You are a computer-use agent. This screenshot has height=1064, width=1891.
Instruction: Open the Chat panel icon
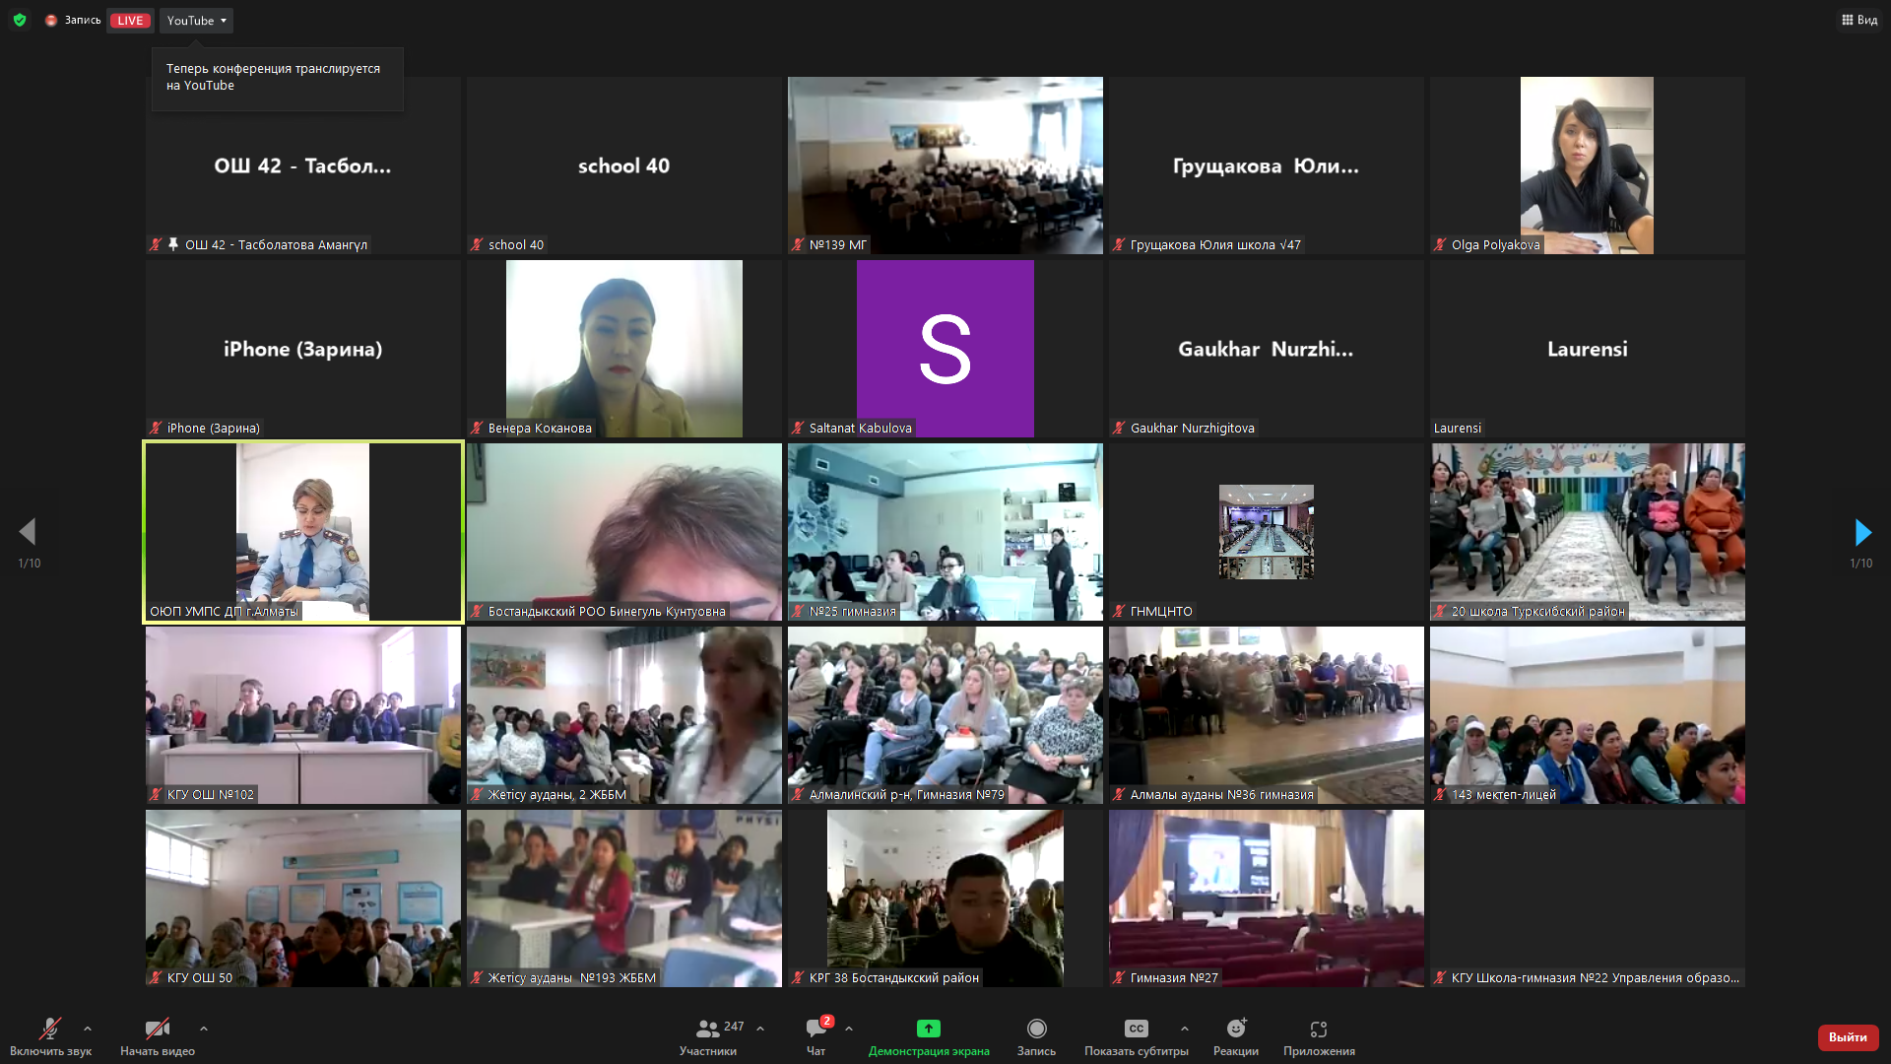[x=815, y=1029]
